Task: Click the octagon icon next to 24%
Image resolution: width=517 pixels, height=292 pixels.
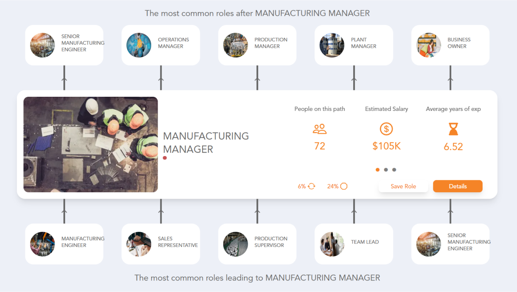Action: pos(343,186)
